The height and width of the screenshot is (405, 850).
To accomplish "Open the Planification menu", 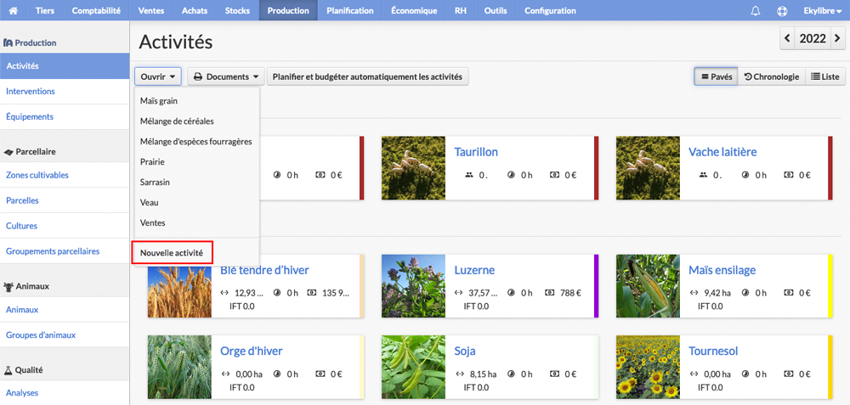I will pos(350,10).
